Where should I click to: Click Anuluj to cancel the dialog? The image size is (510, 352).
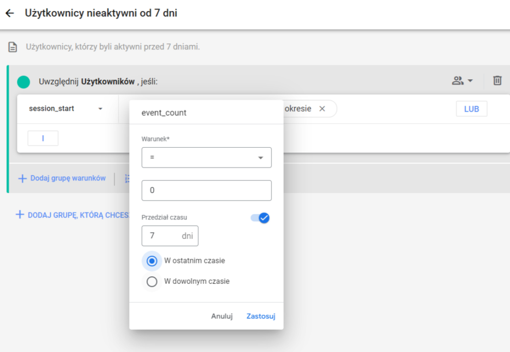(222, 316)
